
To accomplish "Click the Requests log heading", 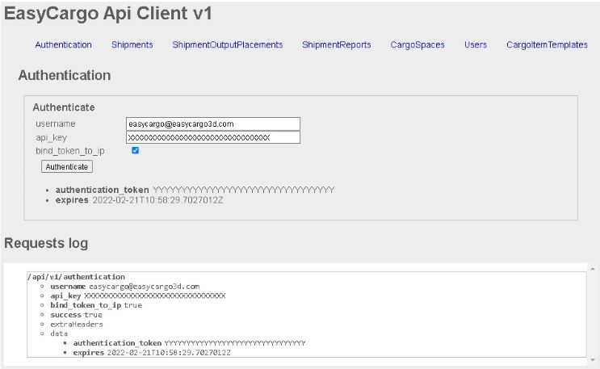I will (46, 243).
